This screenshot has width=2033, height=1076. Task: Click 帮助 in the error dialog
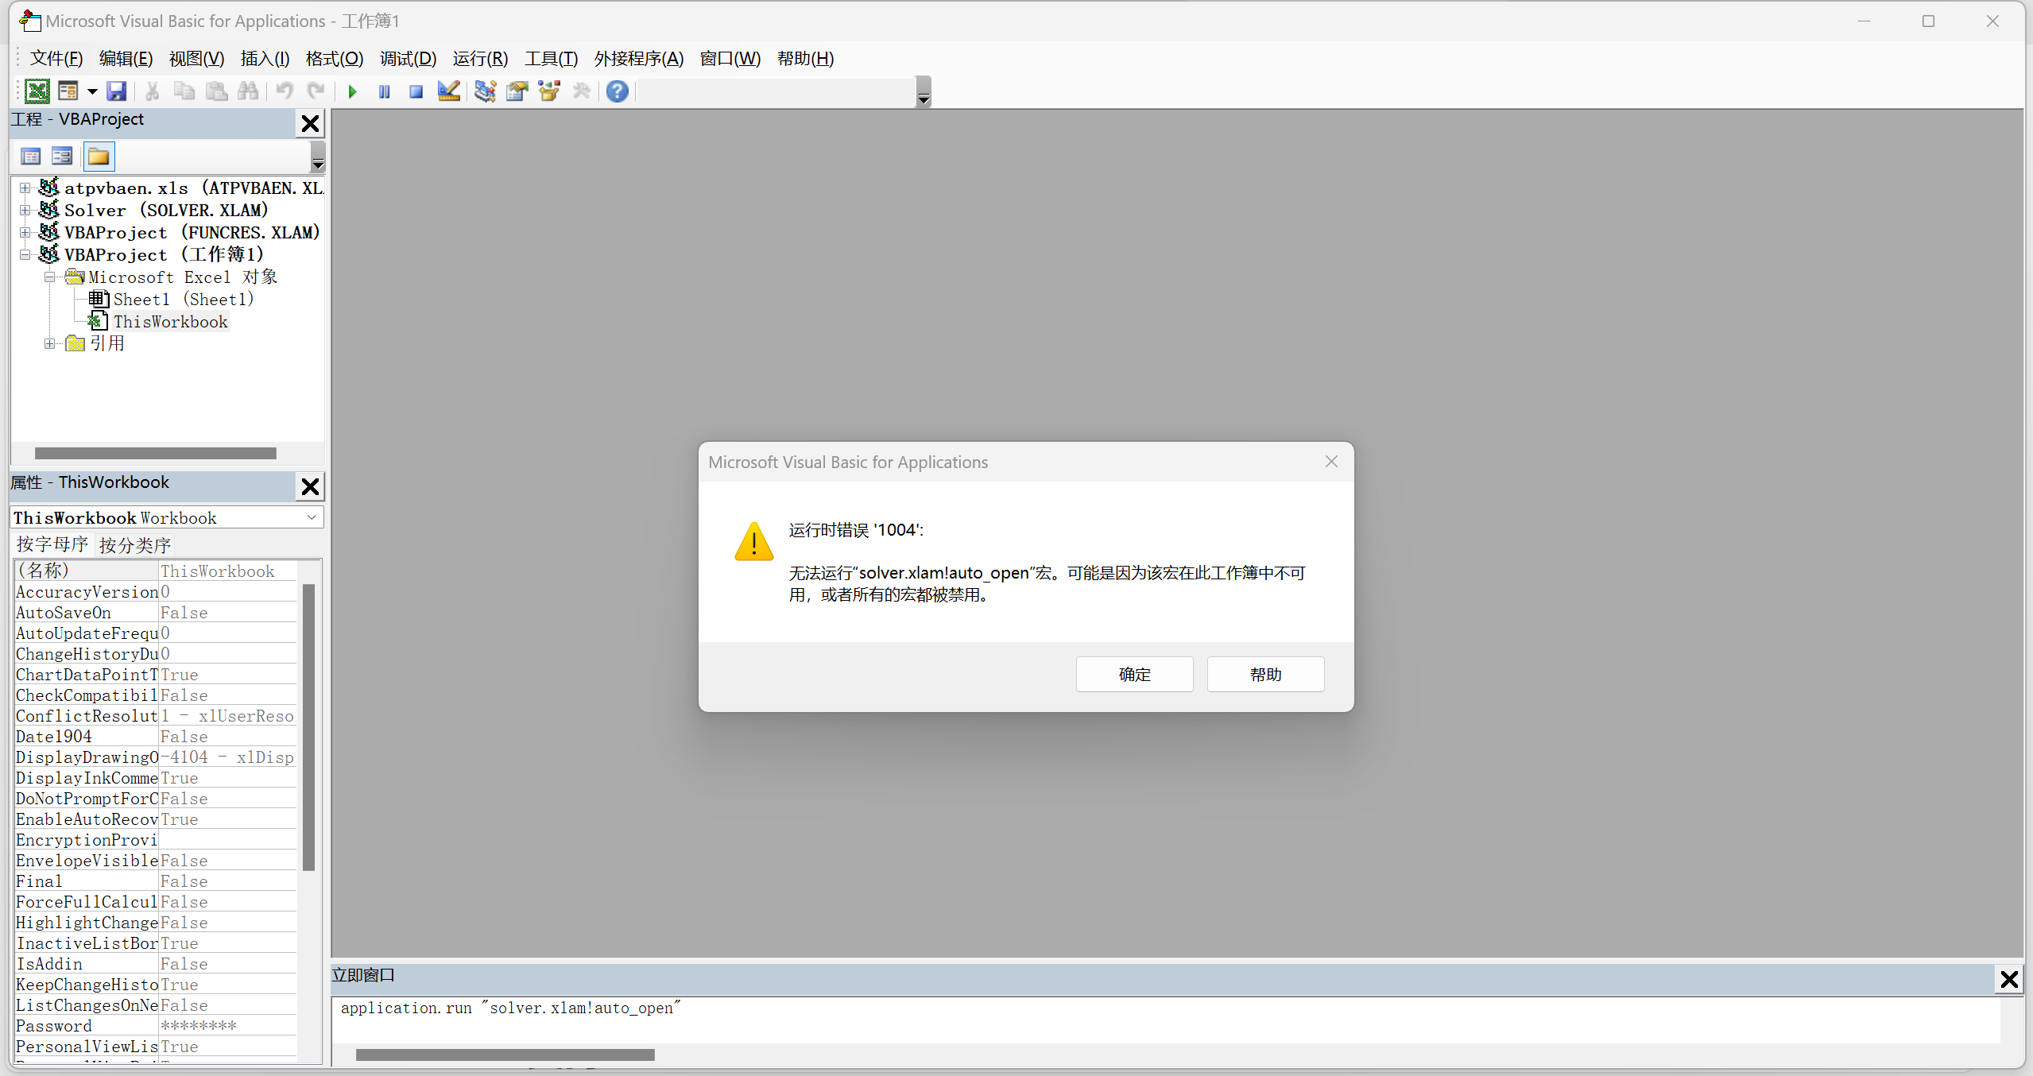[1265, 674]
